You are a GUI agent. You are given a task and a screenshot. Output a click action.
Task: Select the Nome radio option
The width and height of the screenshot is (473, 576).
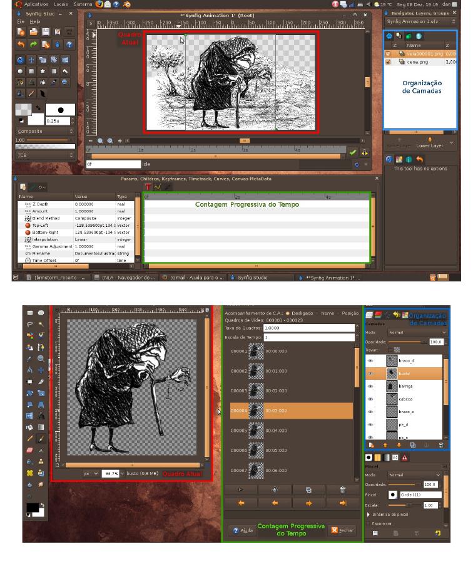(x=325, y=313)
